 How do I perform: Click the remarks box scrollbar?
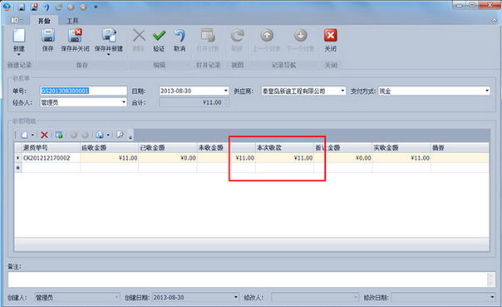click(490, 280)
